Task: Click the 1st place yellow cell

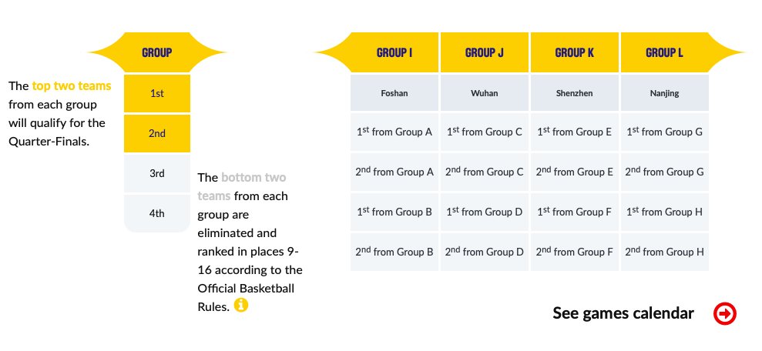Action: 157,94
